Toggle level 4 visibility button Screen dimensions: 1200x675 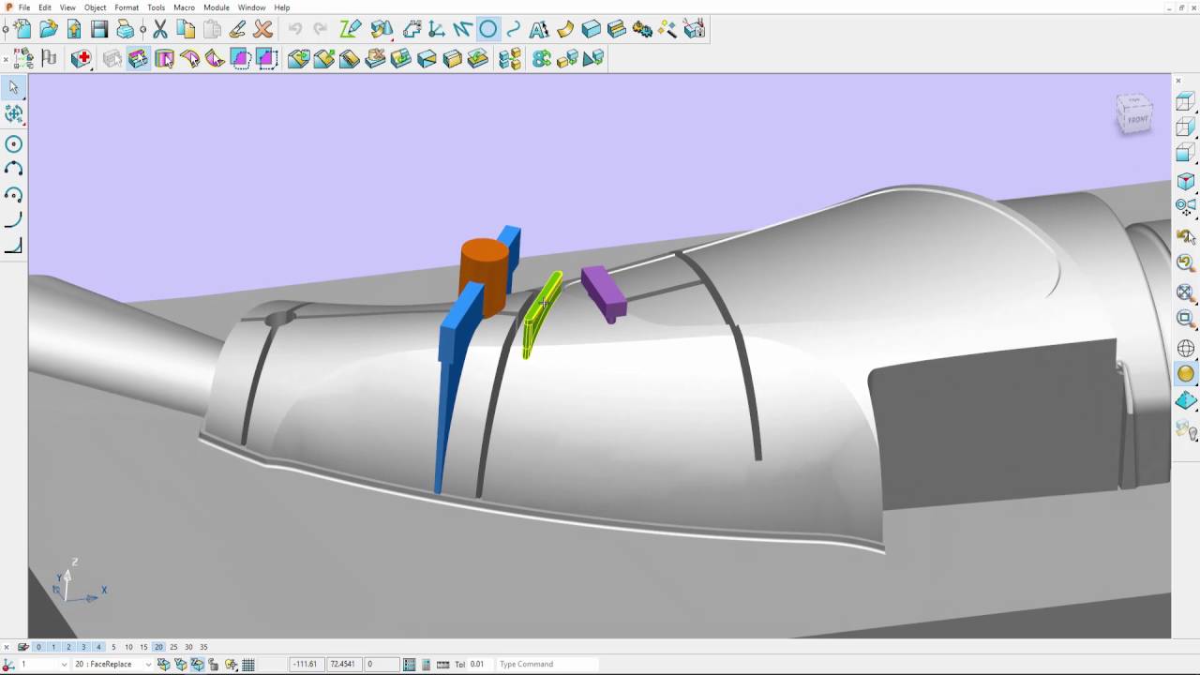98,647
